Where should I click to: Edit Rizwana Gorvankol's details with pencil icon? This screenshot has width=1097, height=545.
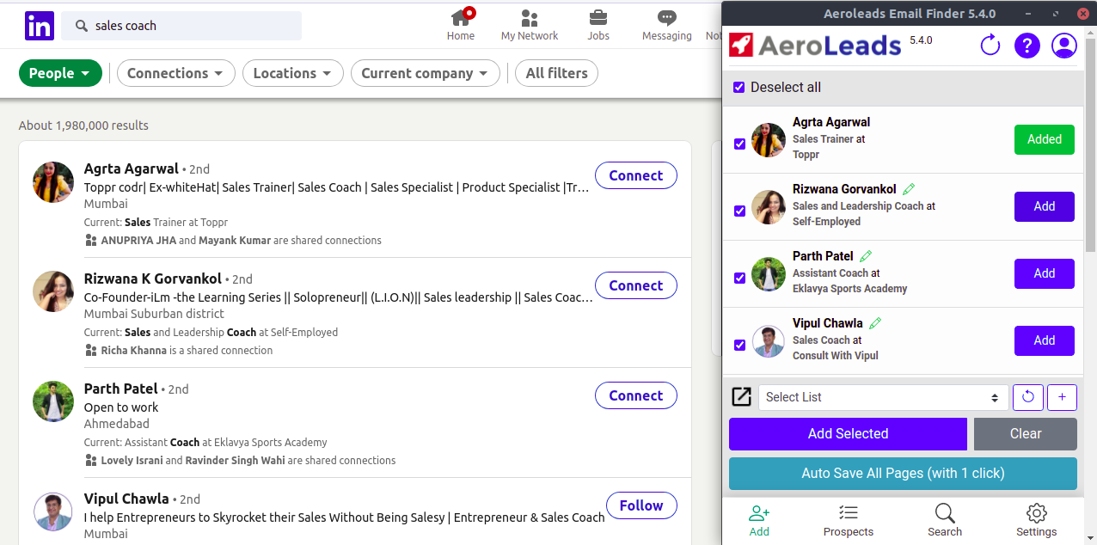click(909, 189)
